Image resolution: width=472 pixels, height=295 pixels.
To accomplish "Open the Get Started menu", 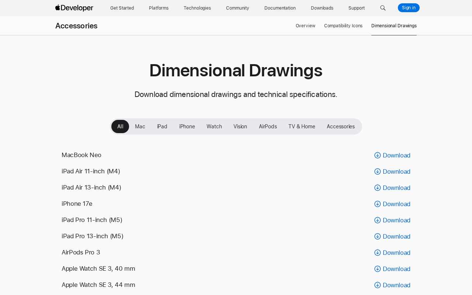I will [122, 8].
